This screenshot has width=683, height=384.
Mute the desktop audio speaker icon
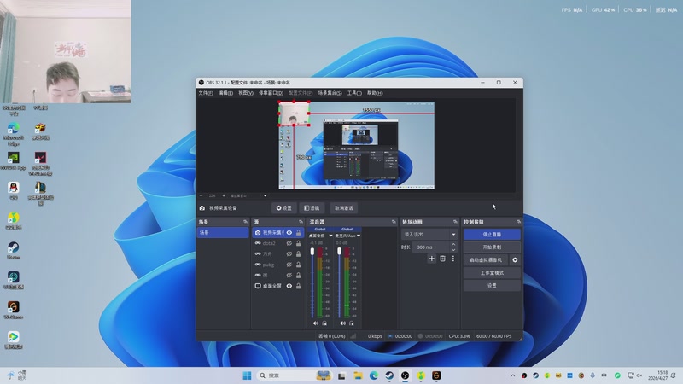(315, 323)
